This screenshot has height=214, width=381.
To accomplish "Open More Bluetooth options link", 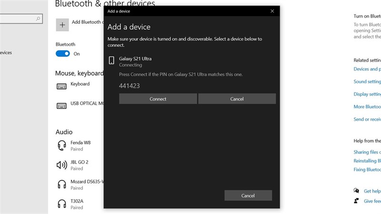I will tap(367, 107).
